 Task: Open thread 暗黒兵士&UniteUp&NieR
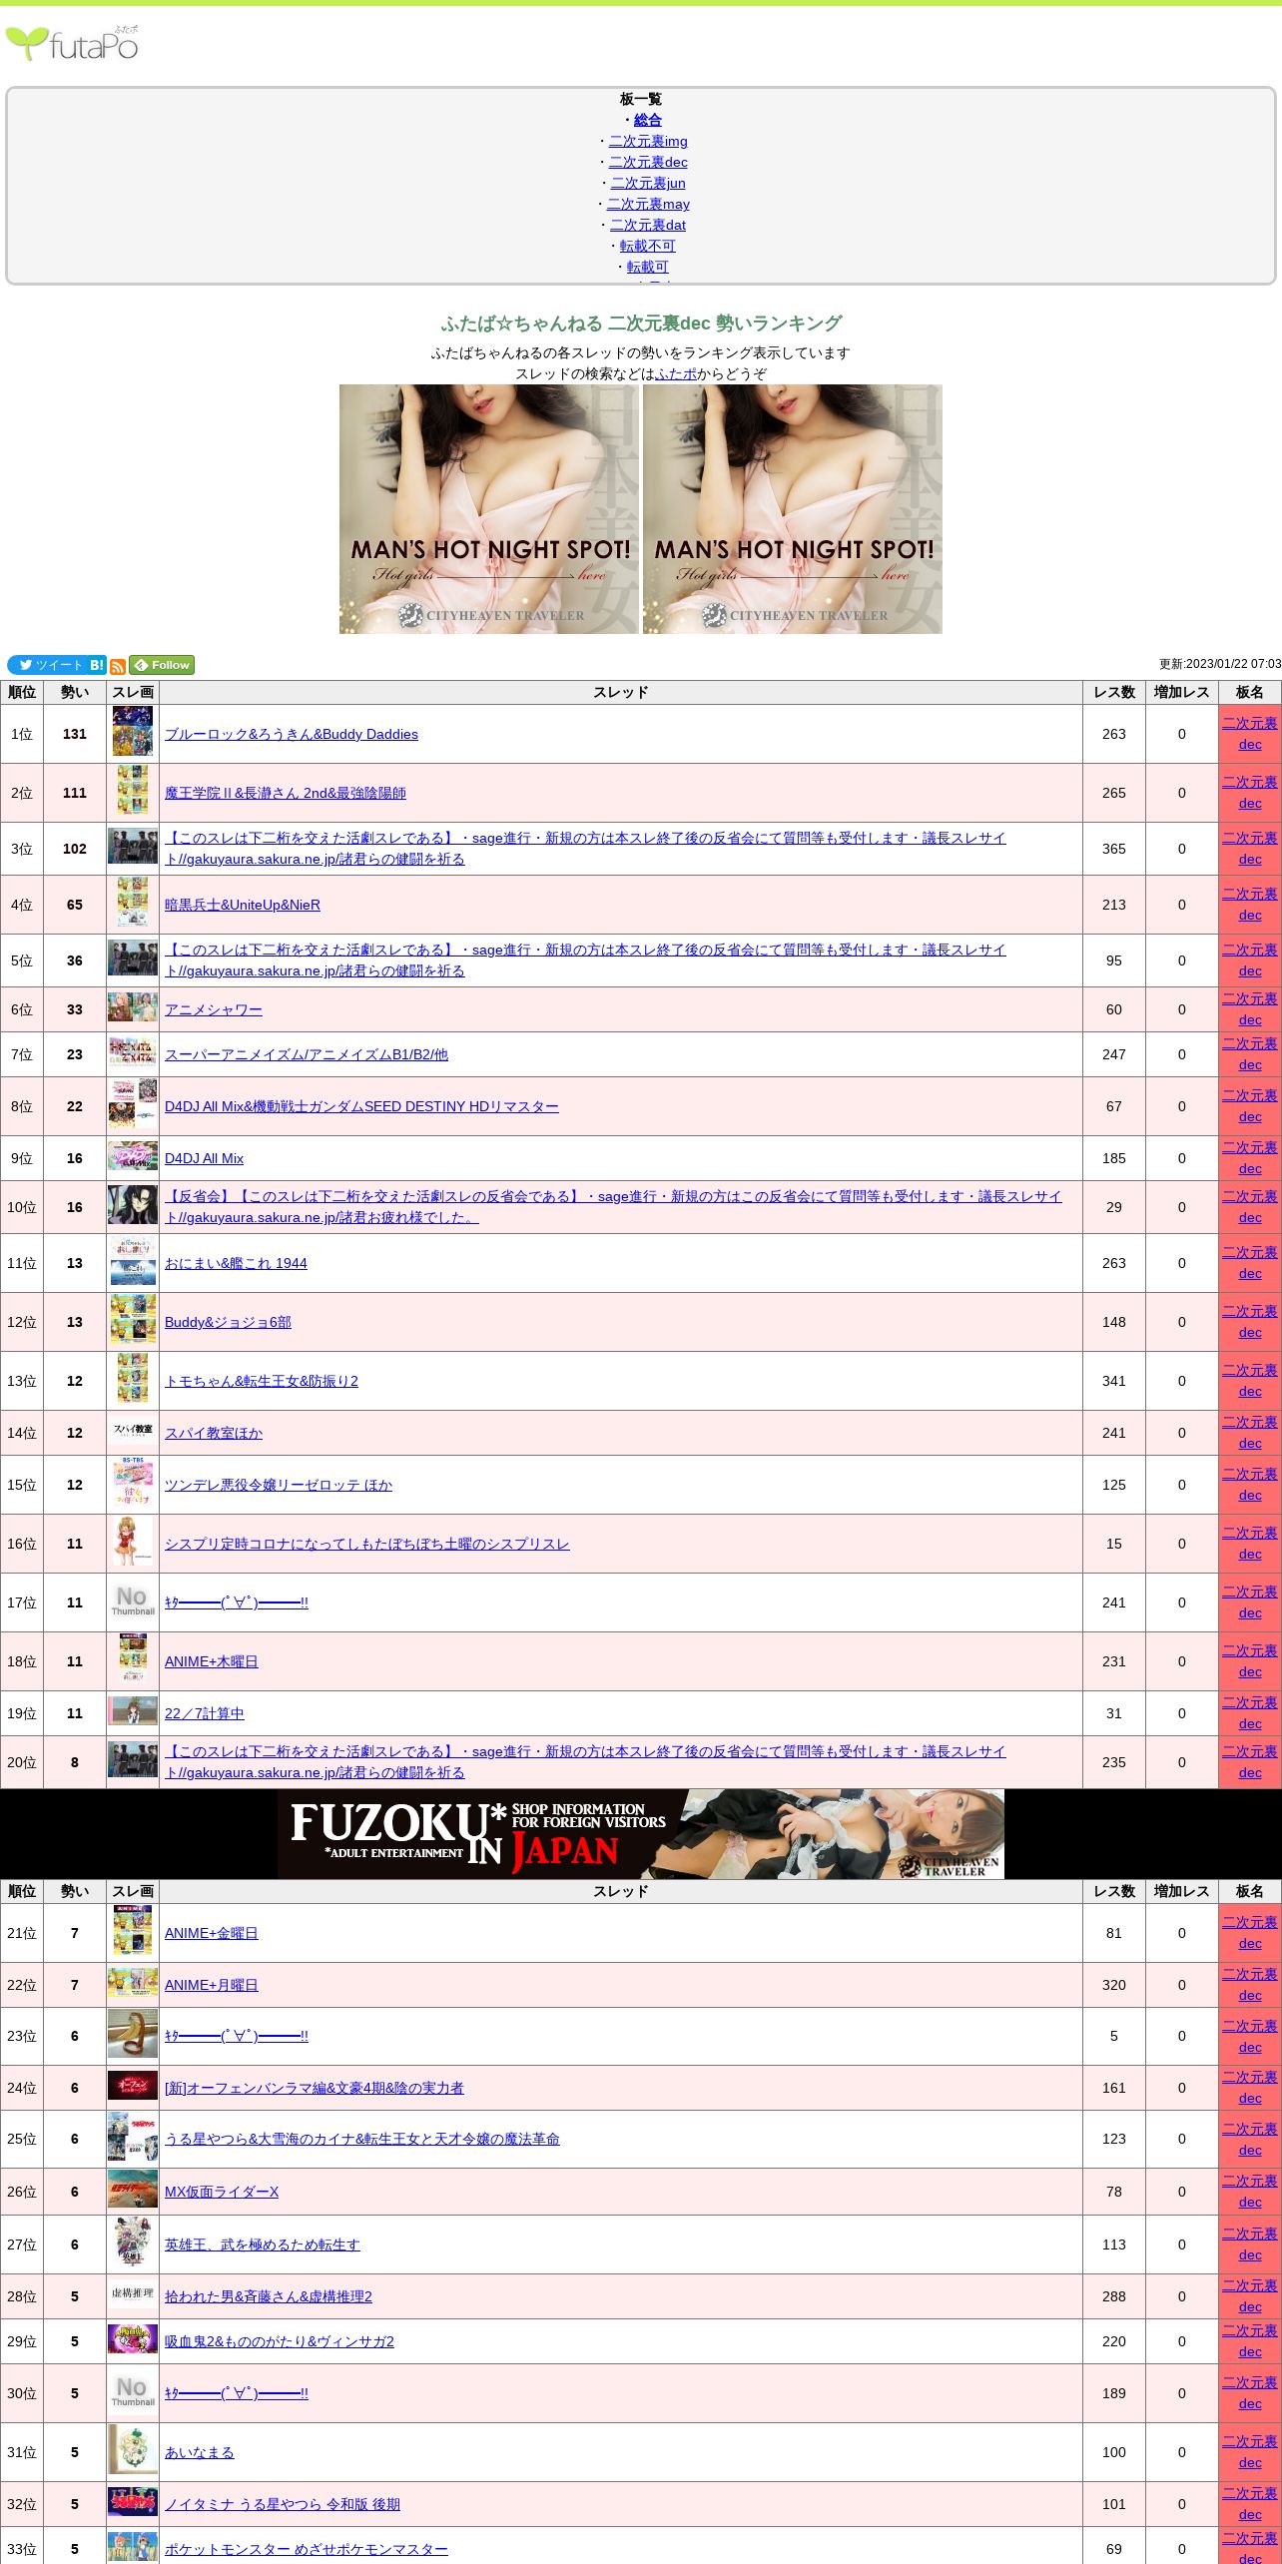(243, 905)
